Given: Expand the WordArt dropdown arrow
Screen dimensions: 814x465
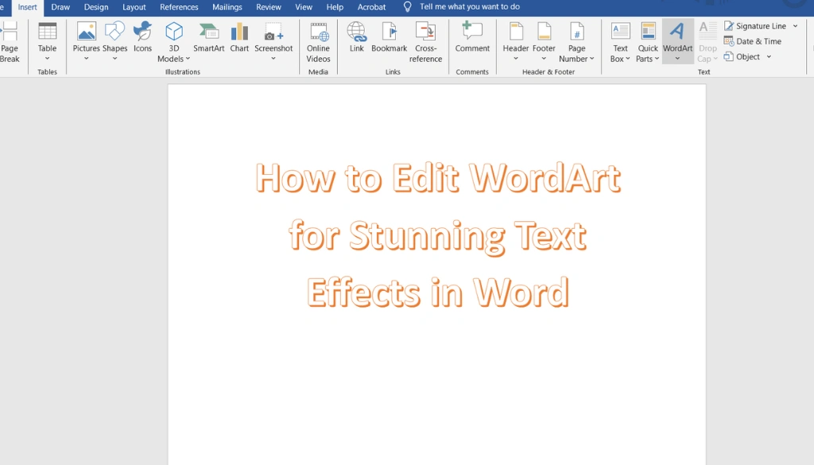Looking at the screenshot, I should [x=677, y=59].
